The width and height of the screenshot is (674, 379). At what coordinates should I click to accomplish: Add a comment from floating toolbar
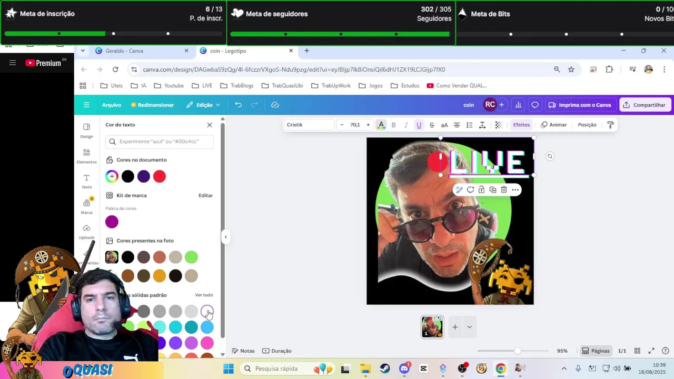coord(470,189)
